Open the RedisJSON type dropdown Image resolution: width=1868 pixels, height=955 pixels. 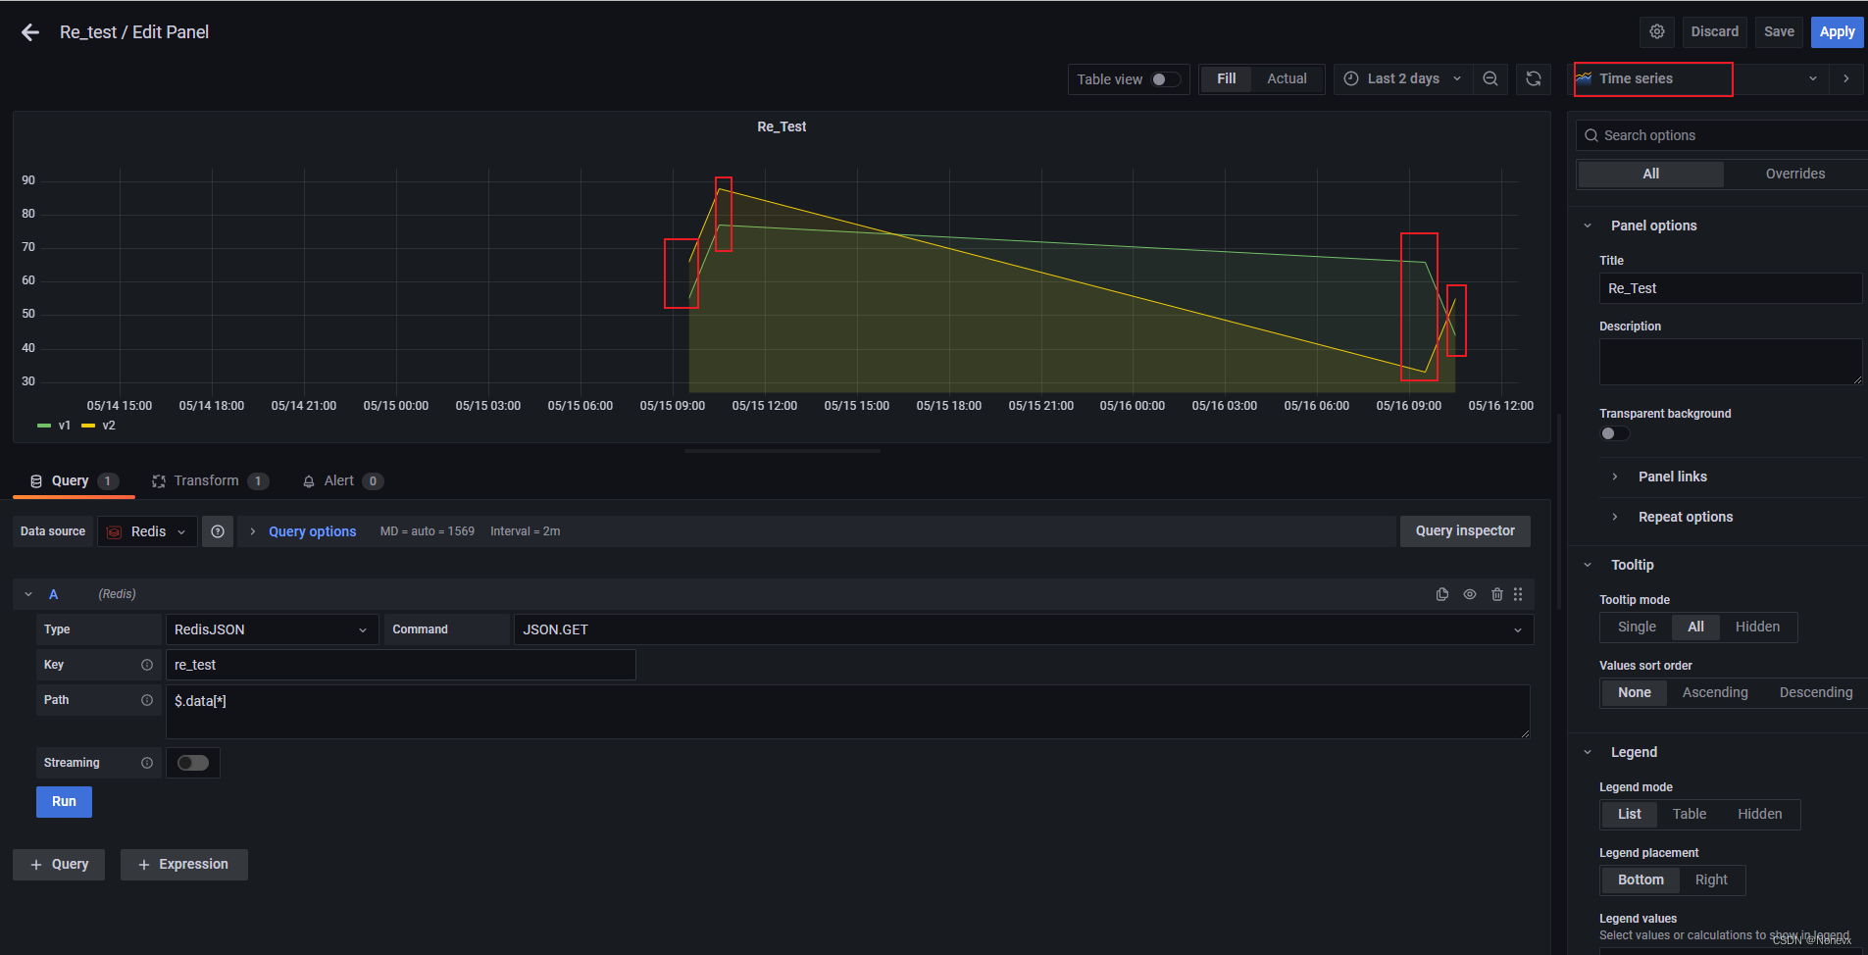tap(364, 628)
